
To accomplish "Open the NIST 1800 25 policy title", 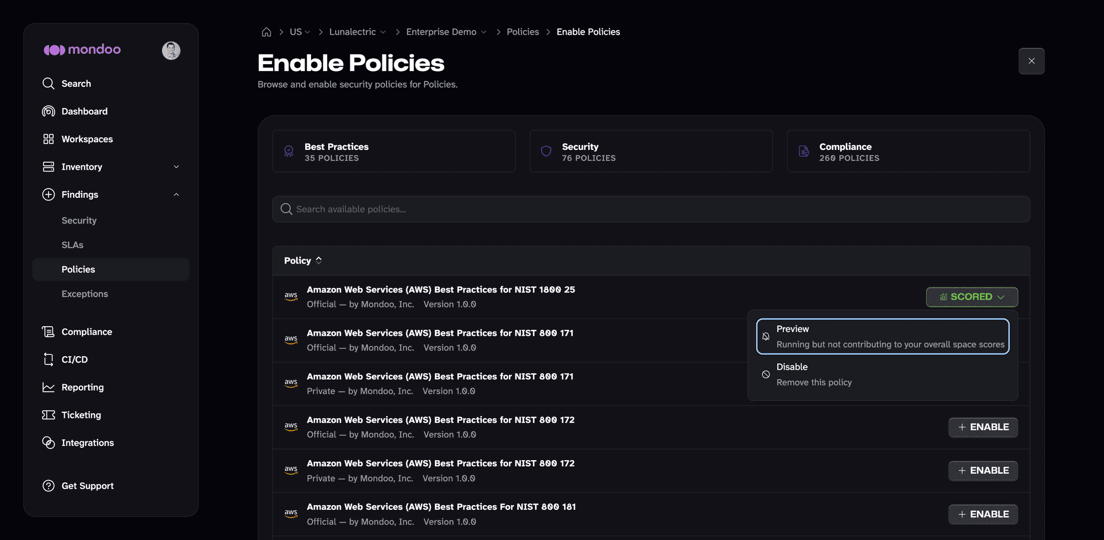I will tap(440, 289).
